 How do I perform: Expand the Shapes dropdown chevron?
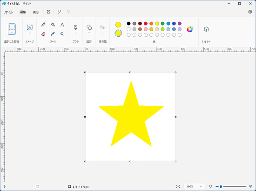[x=89, y=33]
